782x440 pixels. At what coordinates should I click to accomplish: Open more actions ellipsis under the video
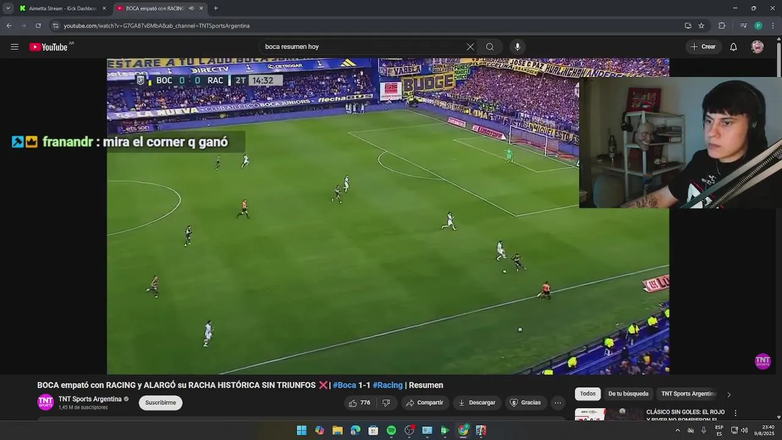click(x=558, y=403)
